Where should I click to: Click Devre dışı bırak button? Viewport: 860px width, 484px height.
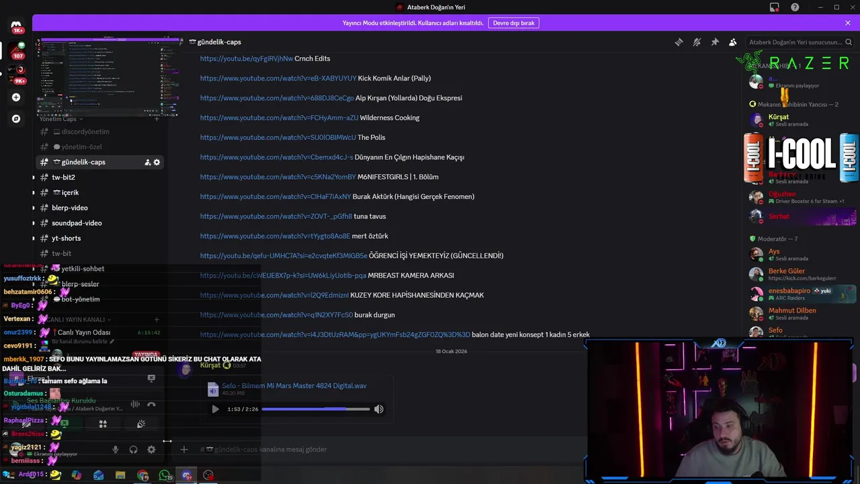tap(513, 23)
